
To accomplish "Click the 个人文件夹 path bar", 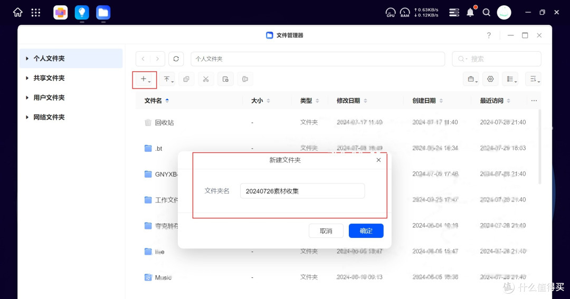I will point(318,59).
